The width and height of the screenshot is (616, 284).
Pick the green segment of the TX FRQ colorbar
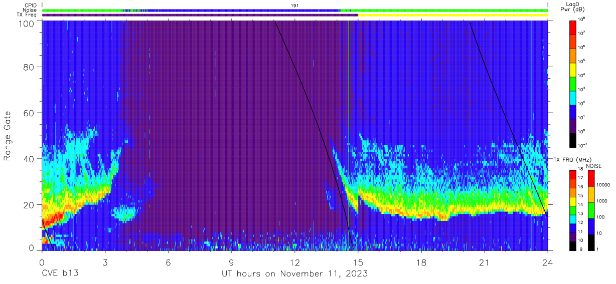[x=573, y=210]
